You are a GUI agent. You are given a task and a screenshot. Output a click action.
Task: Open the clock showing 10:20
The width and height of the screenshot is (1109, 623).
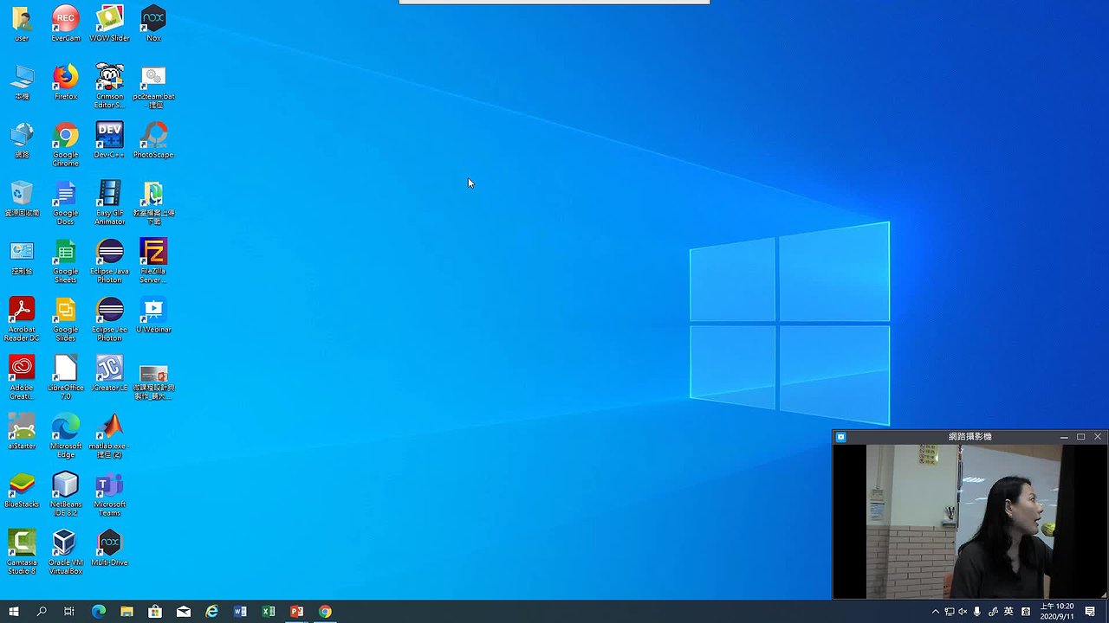click(1057, 612)
